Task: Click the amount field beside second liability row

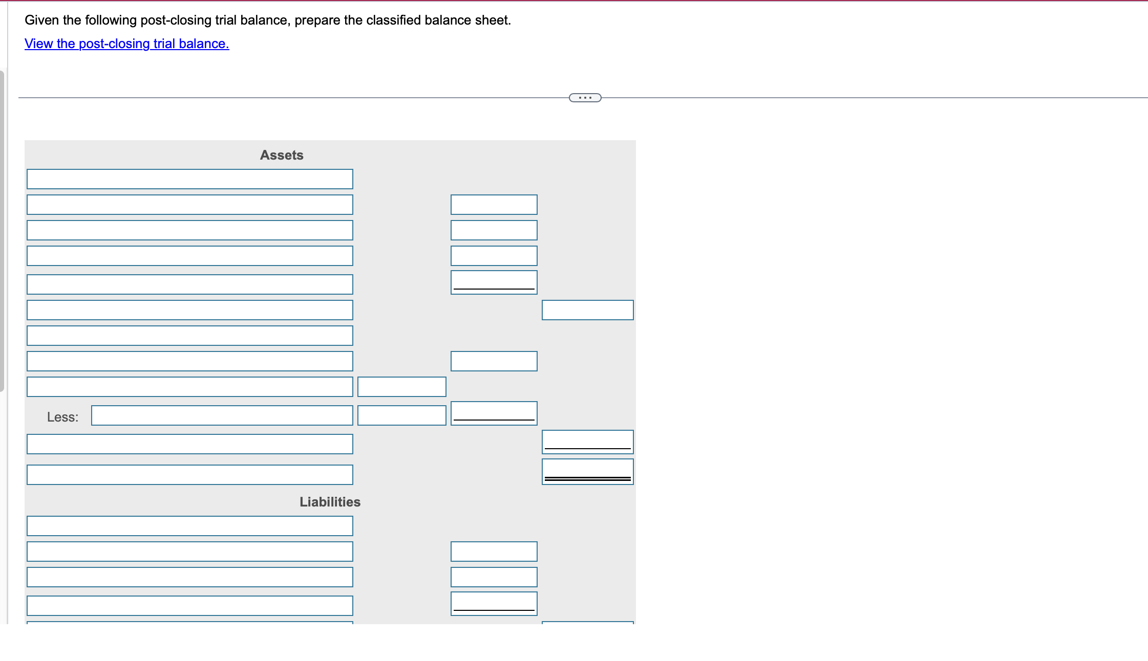Action: pos(493,552)
